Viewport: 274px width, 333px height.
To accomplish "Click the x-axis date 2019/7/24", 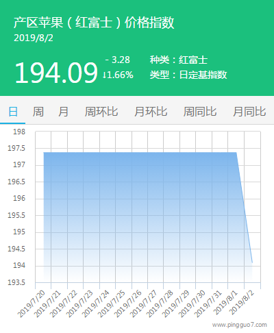I will [96, 304].
